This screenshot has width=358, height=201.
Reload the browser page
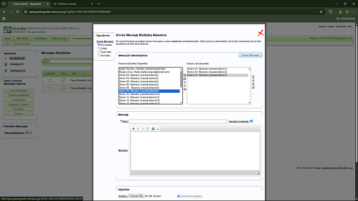[17, 12]
